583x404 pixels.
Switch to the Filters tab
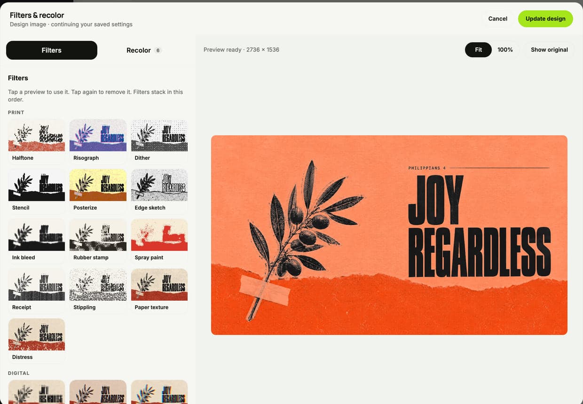(x=52, y=50)
